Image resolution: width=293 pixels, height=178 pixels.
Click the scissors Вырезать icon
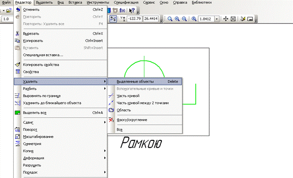[18, 34]
